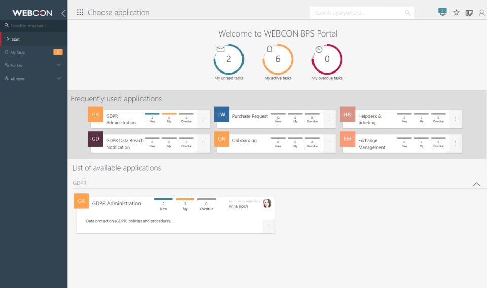Viewport: 487px width, 288px height.
Task: Click the GA tile icon in frequently used
Action: 95,114
